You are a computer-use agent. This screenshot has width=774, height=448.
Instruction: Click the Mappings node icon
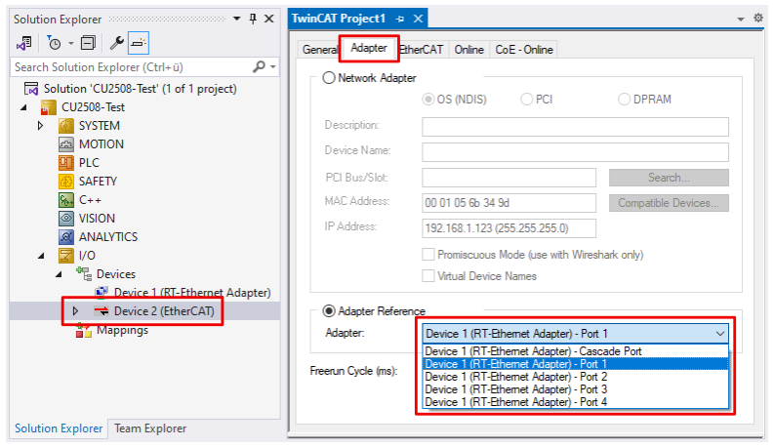[x=84, y=331]
